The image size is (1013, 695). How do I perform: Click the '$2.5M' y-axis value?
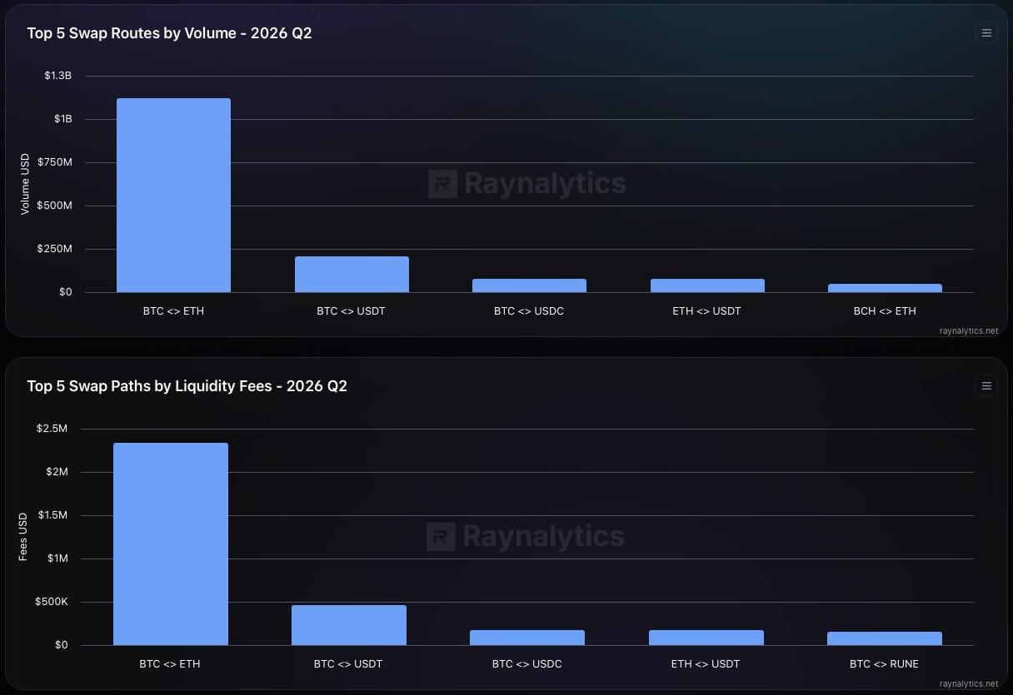(x=52, y=429)
